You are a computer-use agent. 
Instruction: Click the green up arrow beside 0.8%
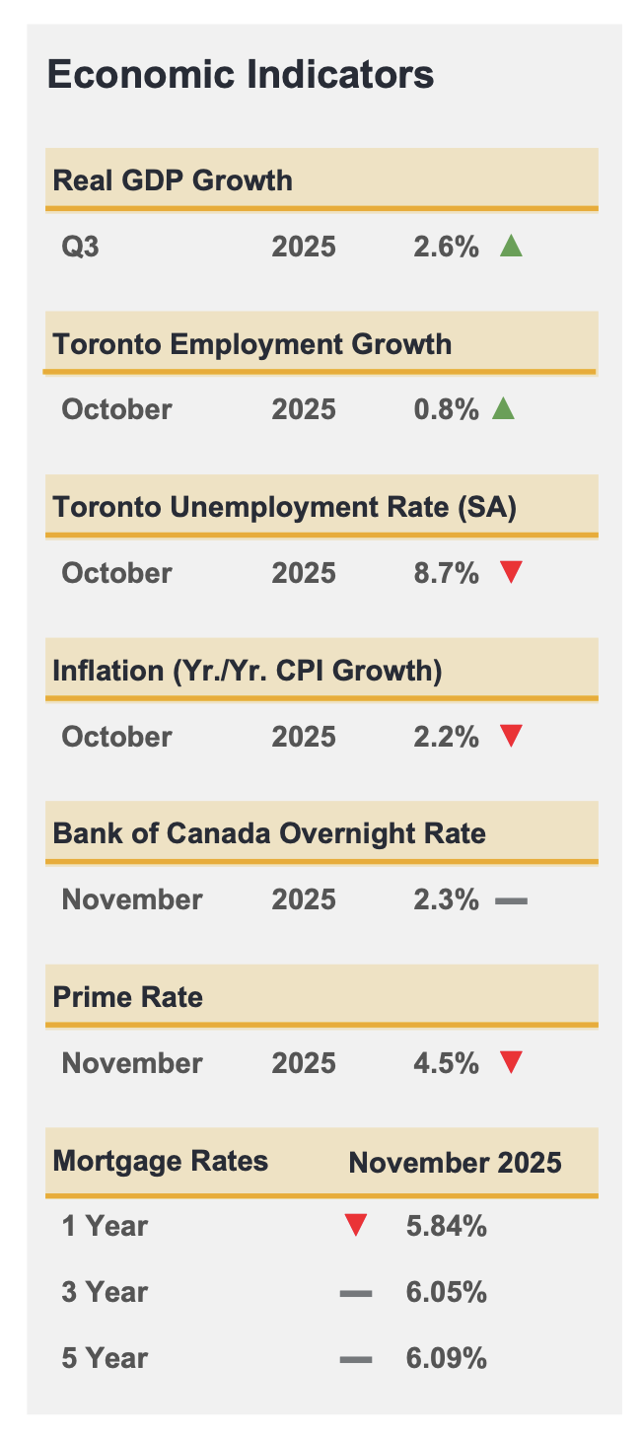(503, 408)
